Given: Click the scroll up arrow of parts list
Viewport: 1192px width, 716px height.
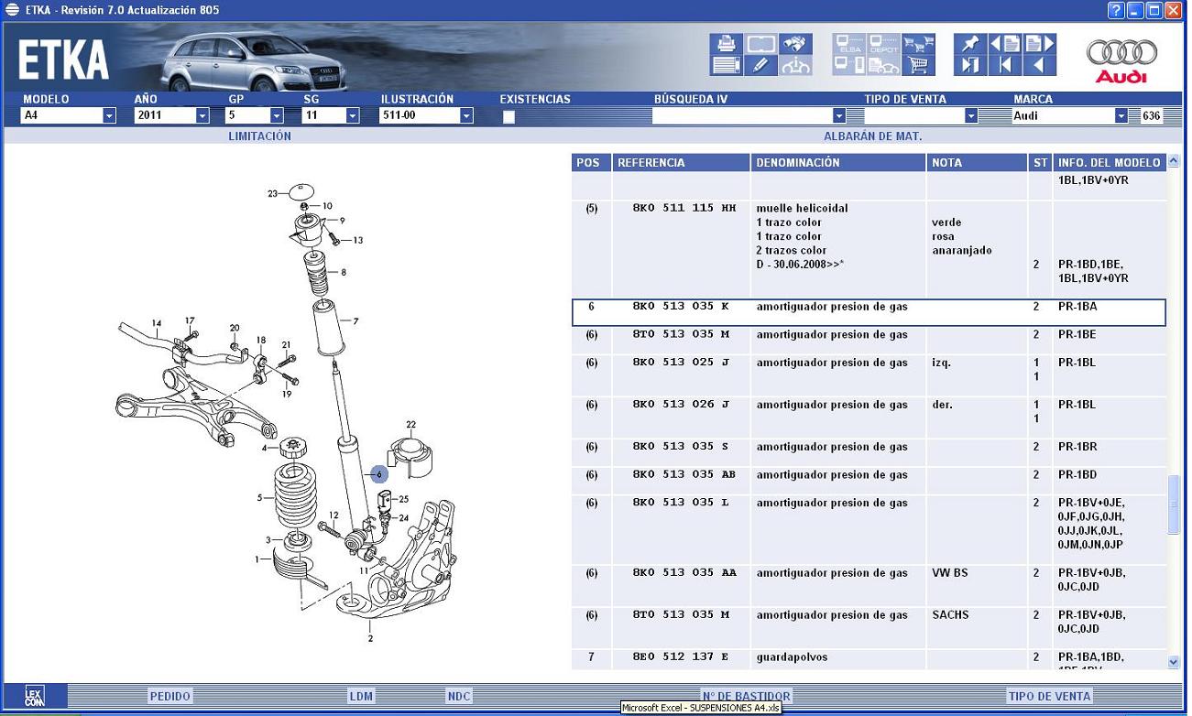Looking at the screenshot, I should pyautogui.click(x=1174, y=162).
